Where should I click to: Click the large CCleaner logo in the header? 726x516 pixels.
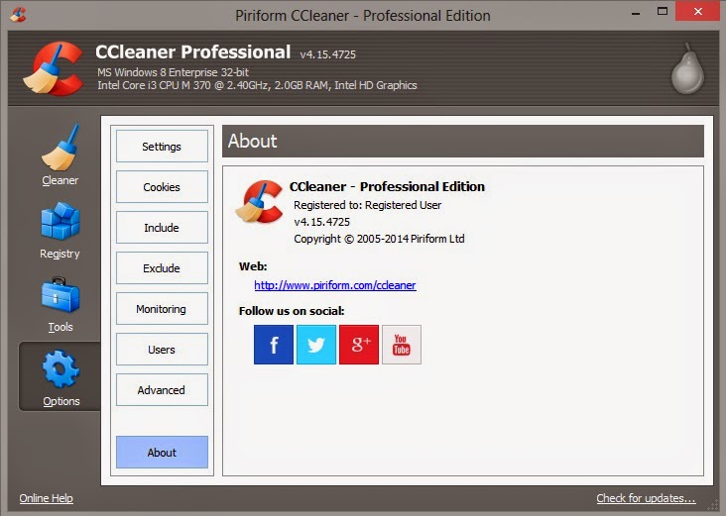(x=54, y=68)
